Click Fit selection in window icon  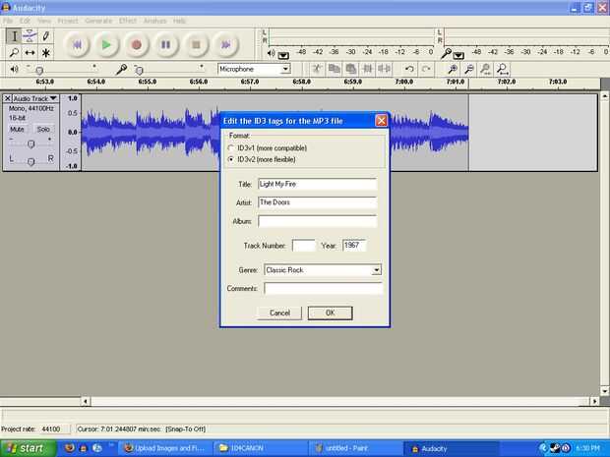point(485,69)
